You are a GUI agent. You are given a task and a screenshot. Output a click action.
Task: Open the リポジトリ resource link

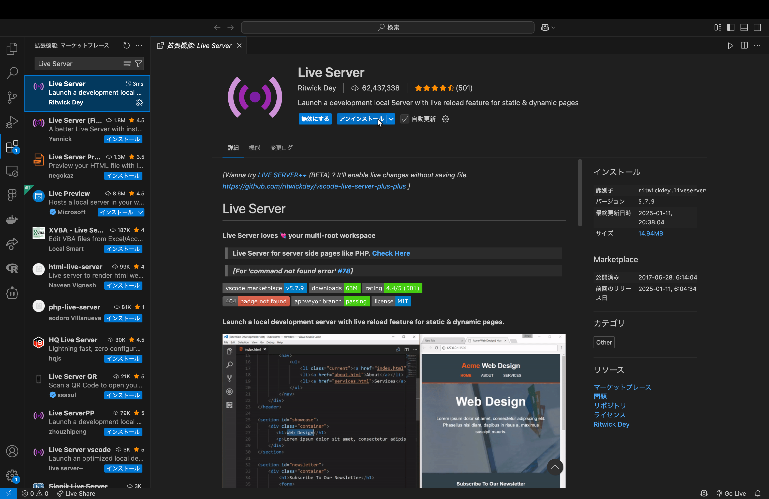coord(610,406)
